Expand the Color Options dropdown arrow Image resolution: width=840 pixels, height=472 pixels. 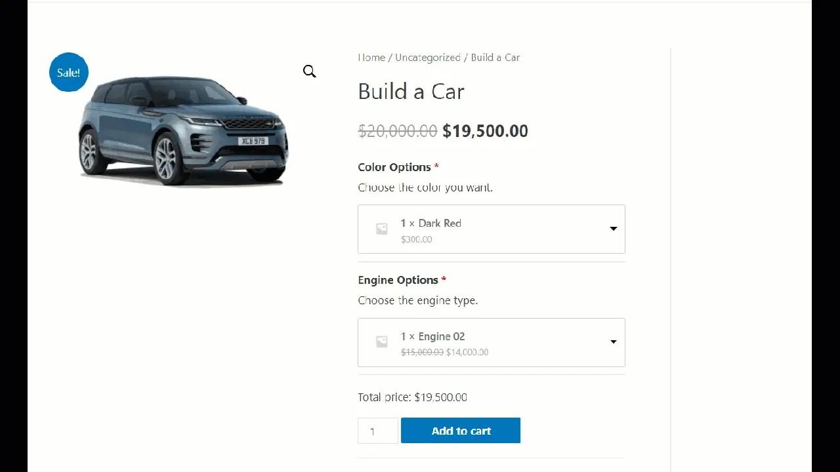tap(613, 229)
